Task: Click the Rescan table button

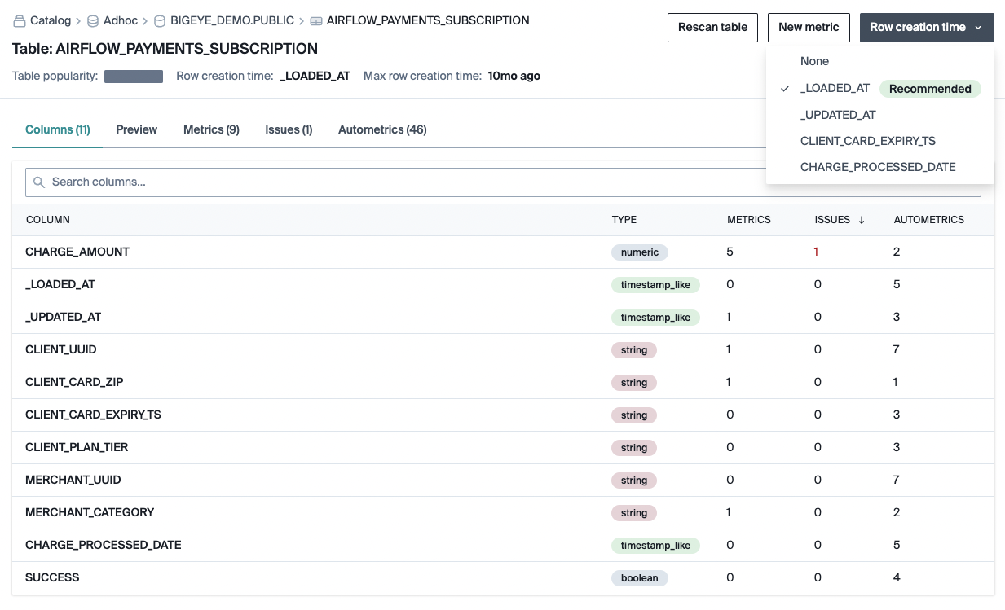Action: coord(713,27)
